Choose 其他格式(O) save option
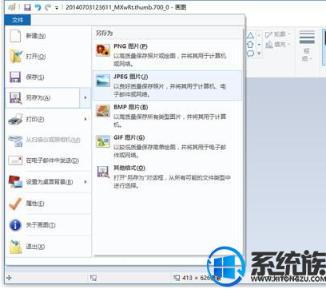 [x=167, y=176]
